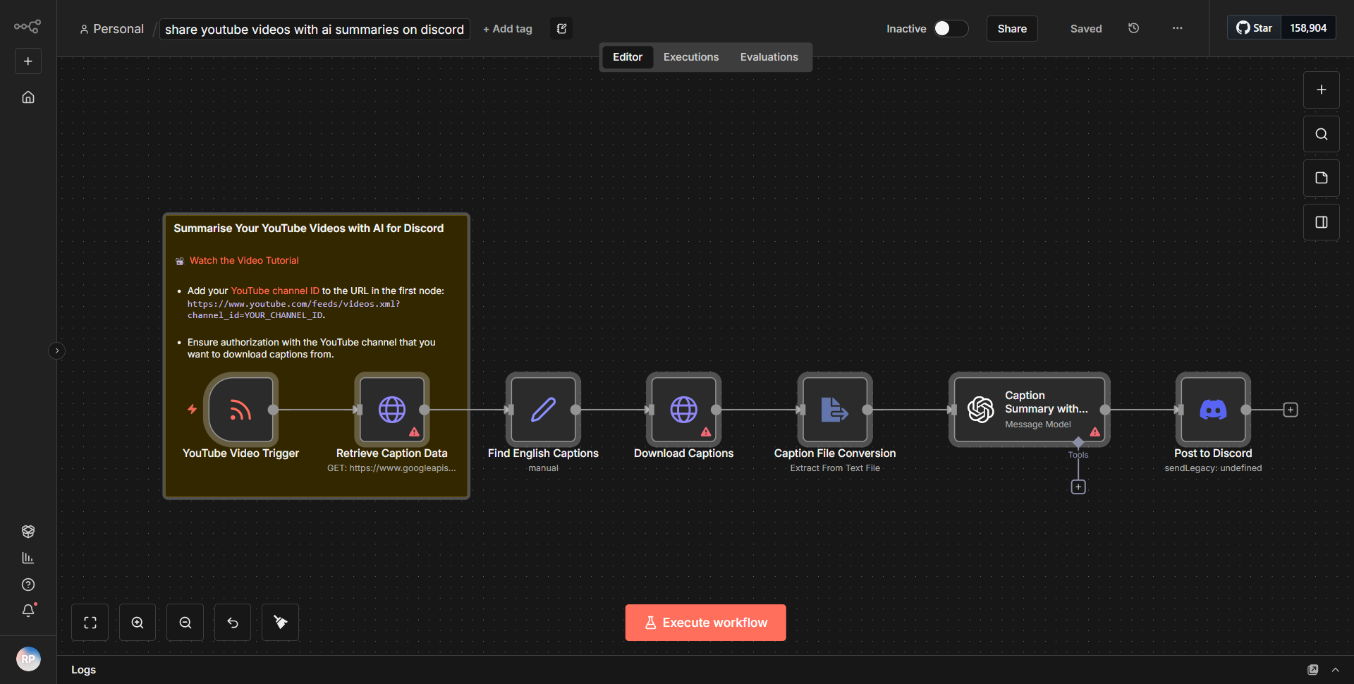1354x684 pixels.
Task: Open the Templates cube icon in sidebar
Action: coord(28,531)
